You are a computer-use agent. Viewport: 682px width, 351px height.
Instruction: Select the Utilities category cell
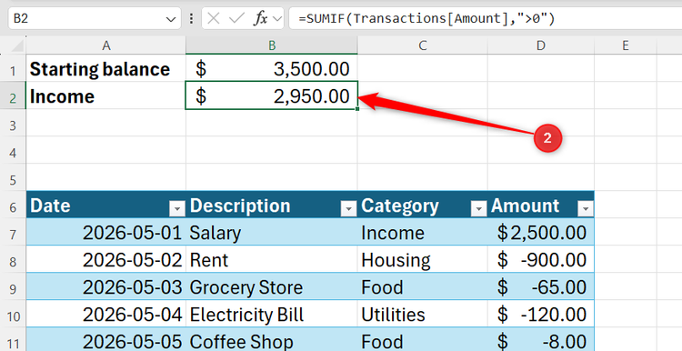pyautogui.click(x=422, y=315)
